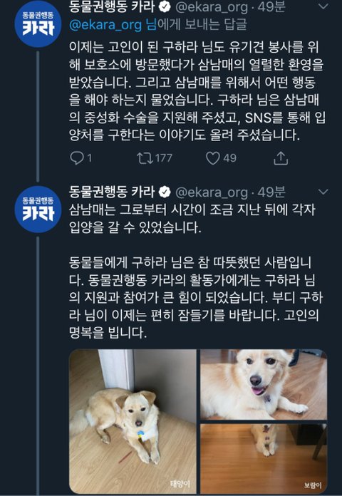This screenshot has width=342, height=496.
Task: Open the 동물권행동 카라 name on the first tweet
Action: point(112,7)
